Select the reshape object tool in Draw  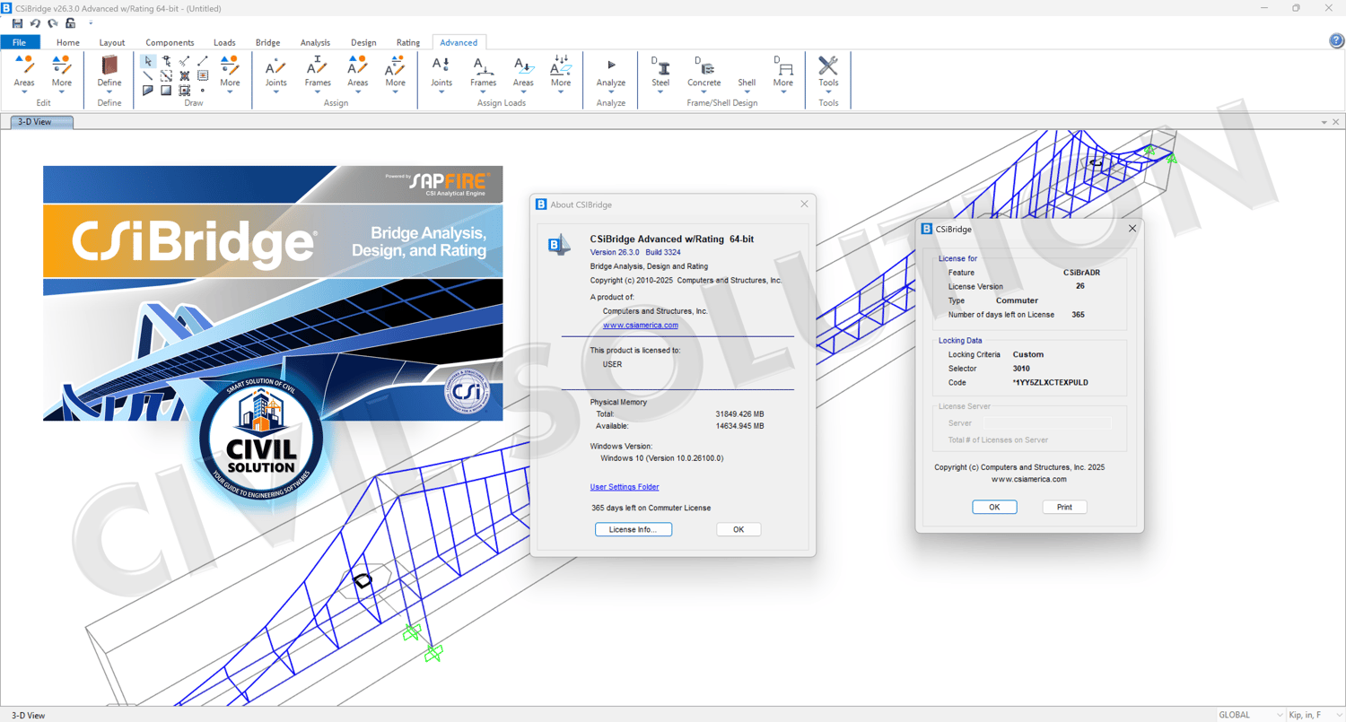coord(167,61)
